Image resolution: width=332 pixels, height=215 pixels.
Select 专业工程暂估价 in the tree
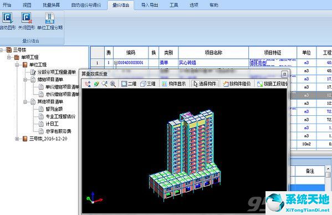60,116
